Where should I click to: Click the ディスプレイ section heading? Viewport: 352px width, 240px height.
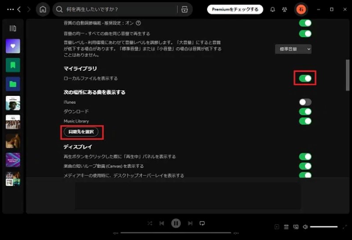click(78, 147)
